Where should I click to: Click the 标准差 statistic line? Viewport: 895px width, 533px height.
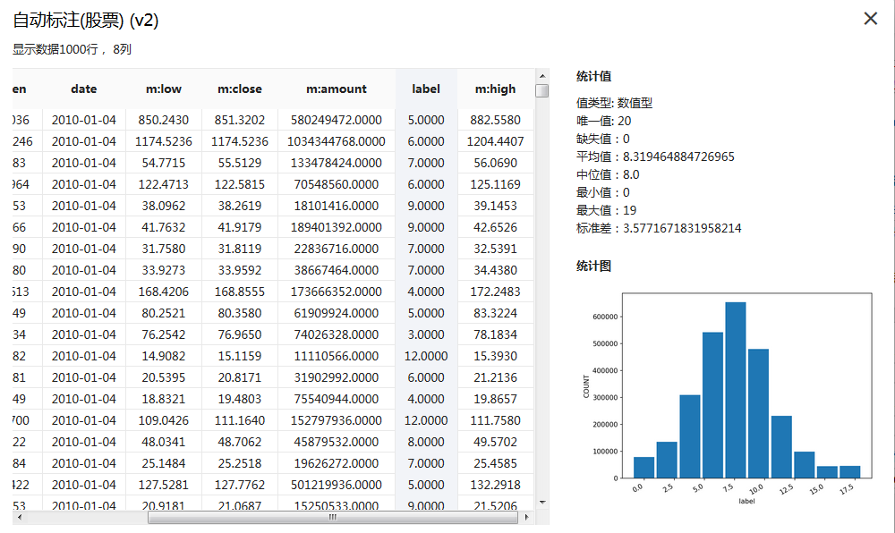(x=659, y=229)
